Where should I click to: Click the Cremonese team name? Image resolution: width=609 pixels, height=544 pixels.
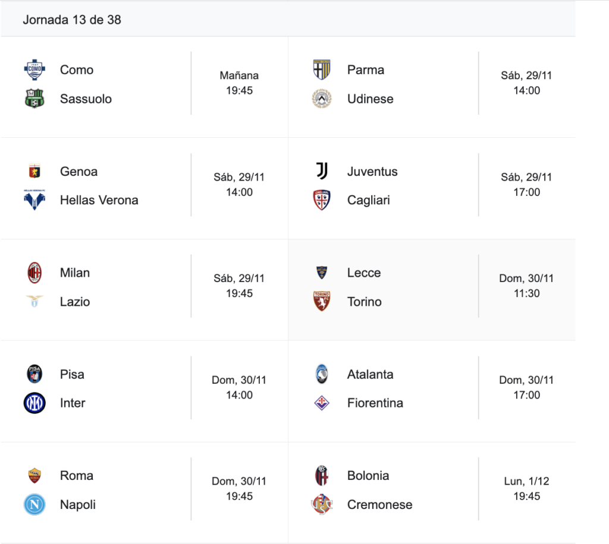point(379,505)
